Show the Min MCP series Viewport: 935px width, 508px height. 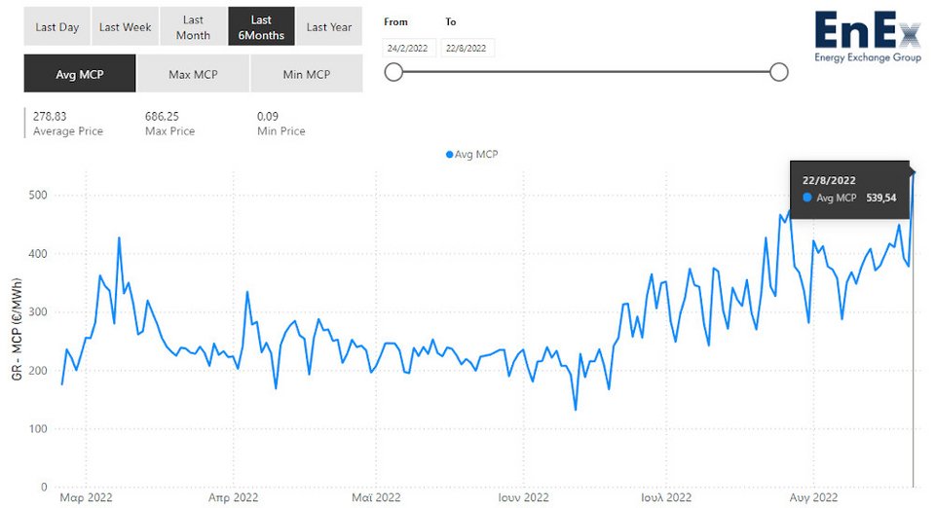[x=307, y=74]
